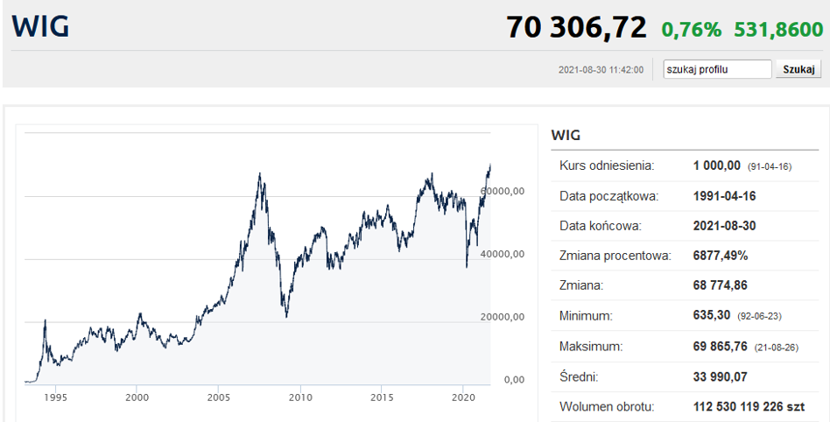Click the timestamp 2021-08-30 11:42:00
Viewport: 830px width, 422px height.
click(601, 70)
